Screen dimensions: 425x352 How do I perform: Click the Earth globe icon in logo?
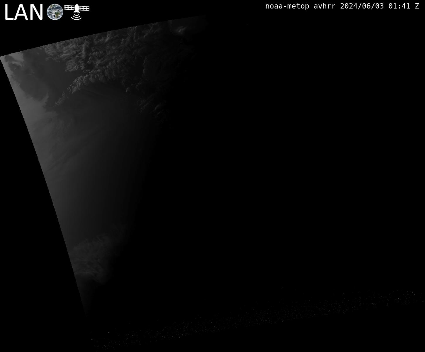(55, 12)
